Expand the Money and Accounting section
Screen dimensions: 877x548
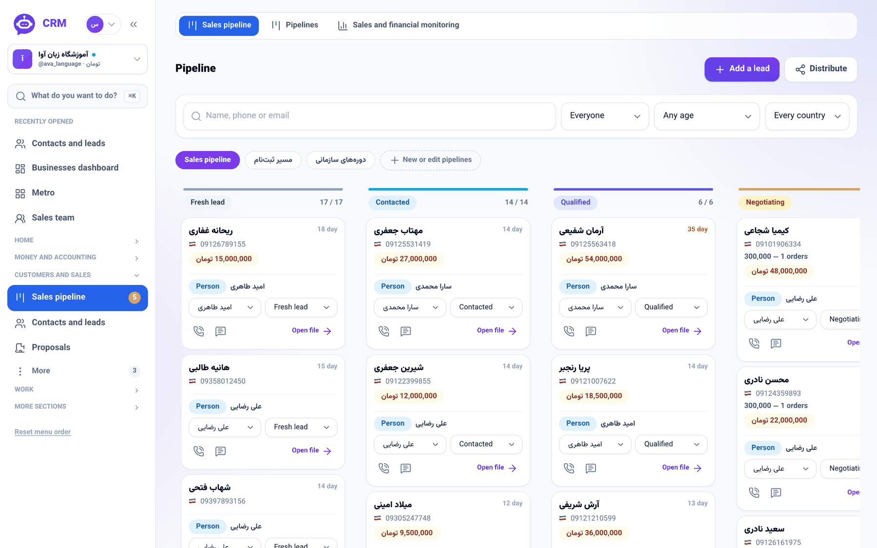pos(77,257)
